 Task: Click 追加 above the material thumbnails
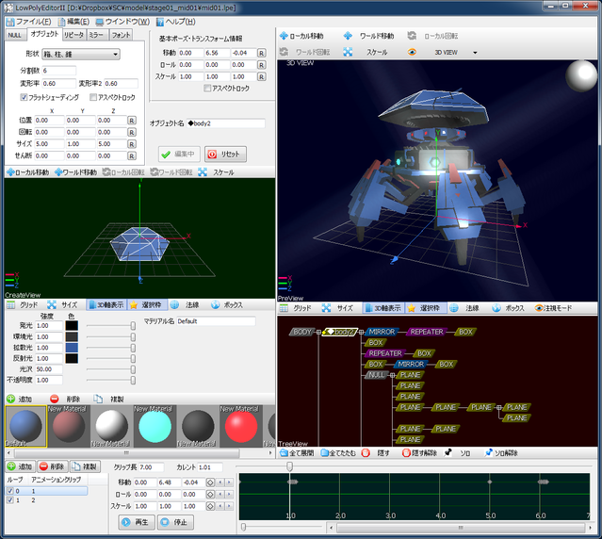19,400
